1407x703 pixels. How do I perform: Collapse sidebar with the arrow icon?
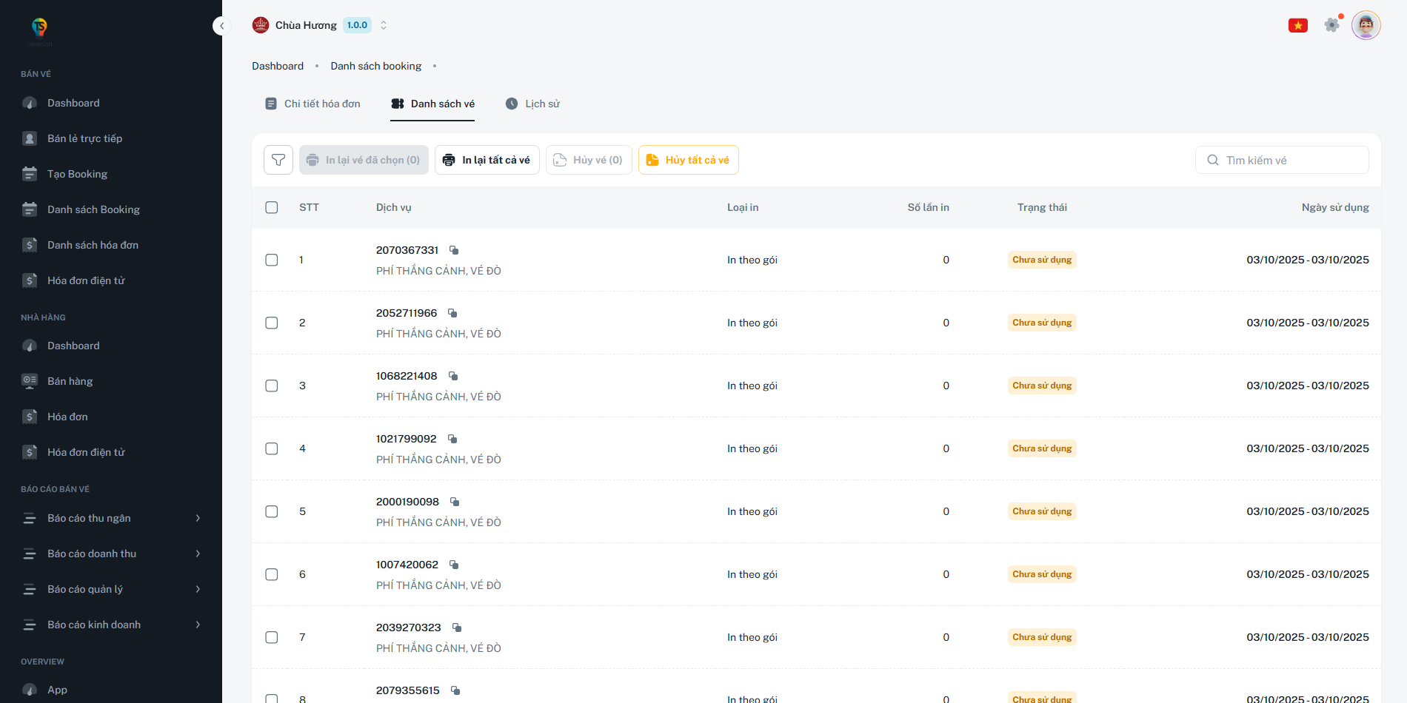[x=221, y=26]
